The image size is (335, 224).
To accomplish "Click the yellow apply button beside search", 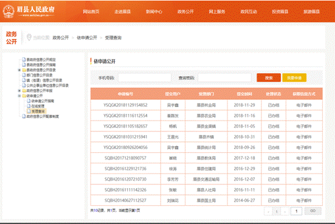I will 294,78.
